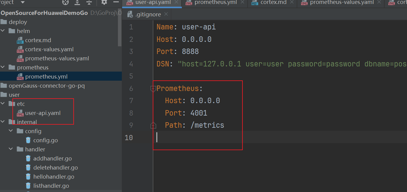The image size is (407, 192).
Task: Click fold end marker at Path line
Action: point(153,125)
